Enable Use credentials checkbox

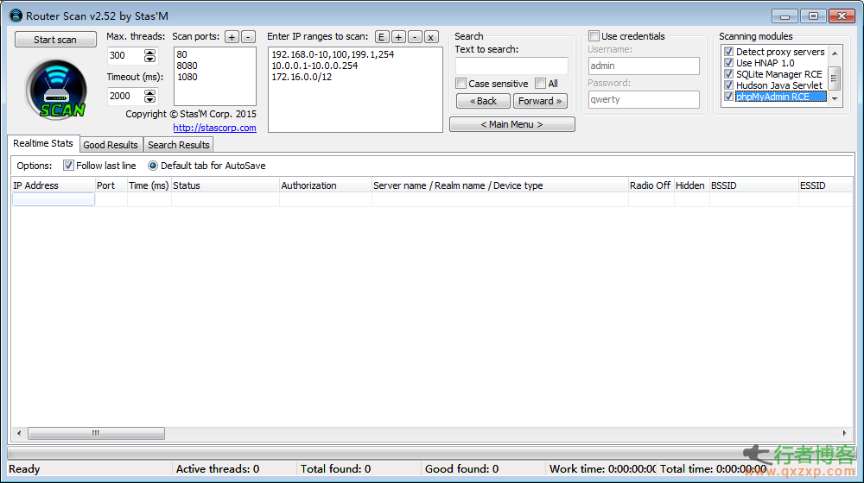coord(594,36)
